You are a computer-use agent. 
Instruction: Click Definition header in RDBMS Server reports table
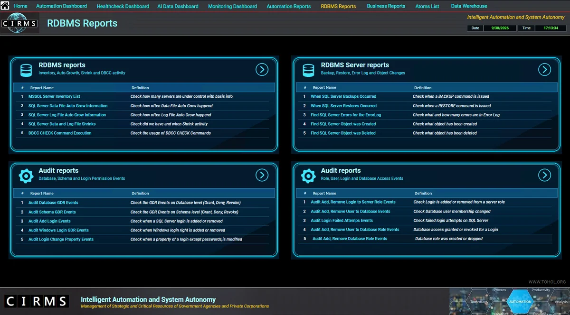pos(423,88)
